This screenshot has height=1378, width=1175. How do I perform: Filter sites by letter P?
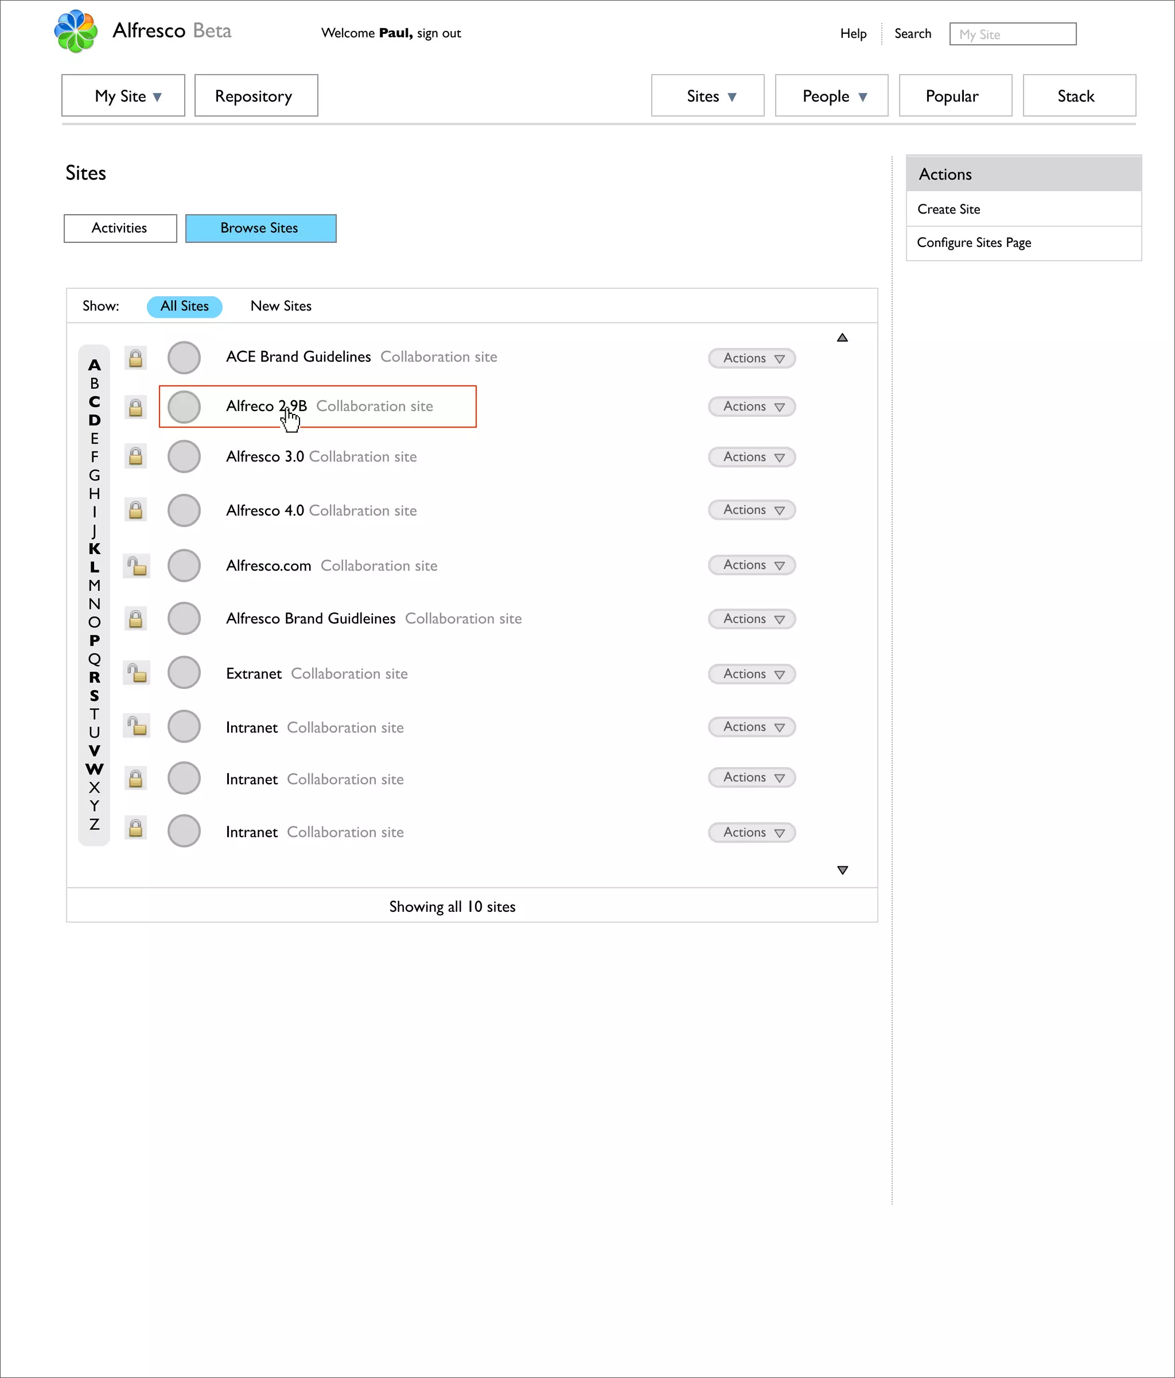point(94,640)
